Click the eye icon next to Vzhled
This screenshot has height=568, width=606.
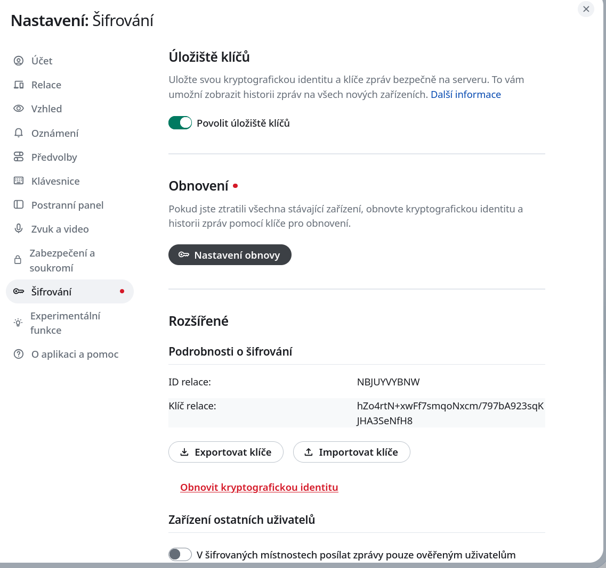19,109
